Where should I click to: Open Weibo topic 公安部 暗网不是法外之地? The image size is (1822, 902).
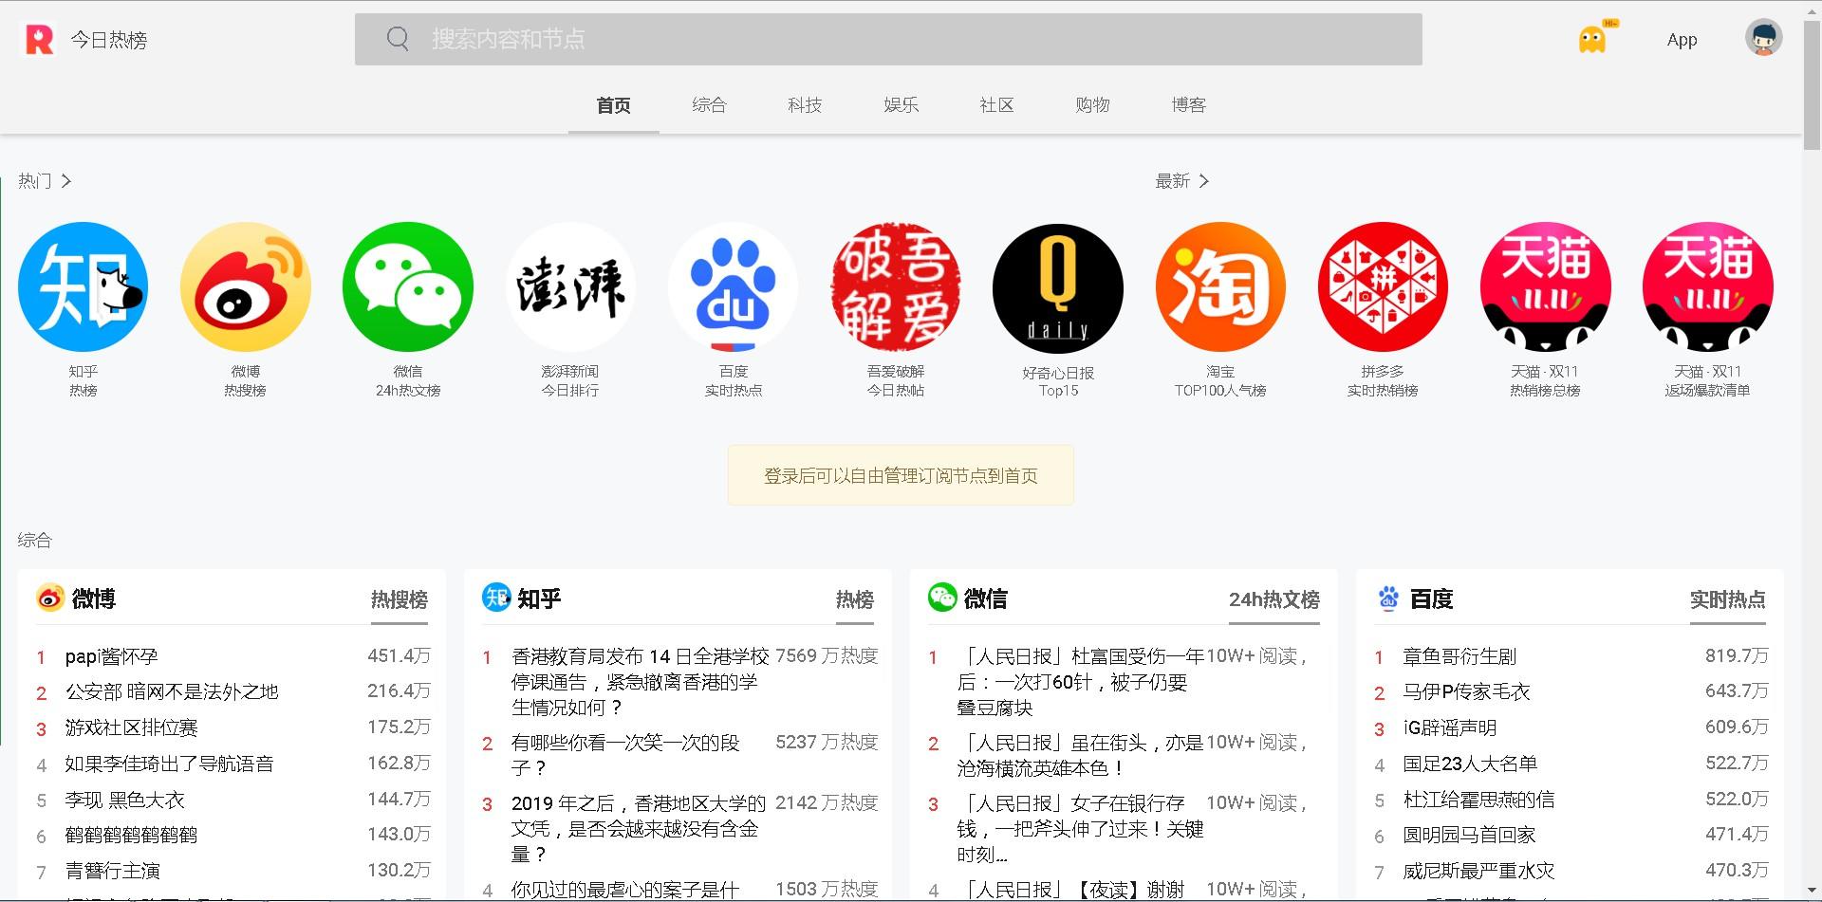point(172,692)
